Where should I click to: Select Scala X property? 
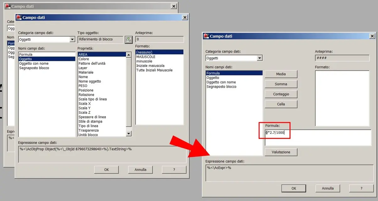coord(102,104)
